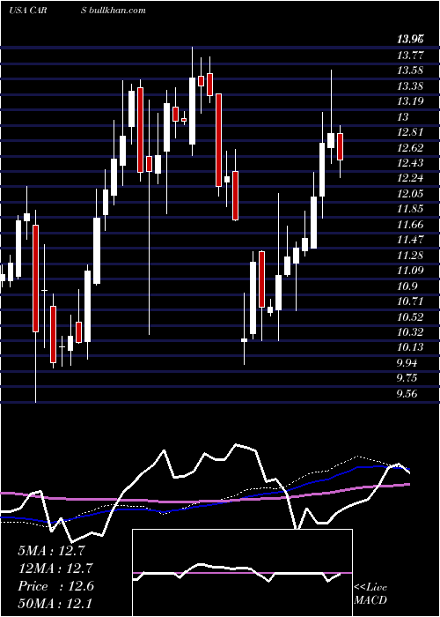Click the 12.05 price axis label
The width and height of the screenshot is (440, 617).
(x=410, y=194)
